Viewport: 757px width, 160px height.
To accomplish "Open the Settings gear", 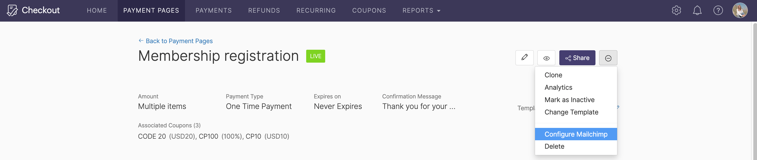I will pos(676,10).
